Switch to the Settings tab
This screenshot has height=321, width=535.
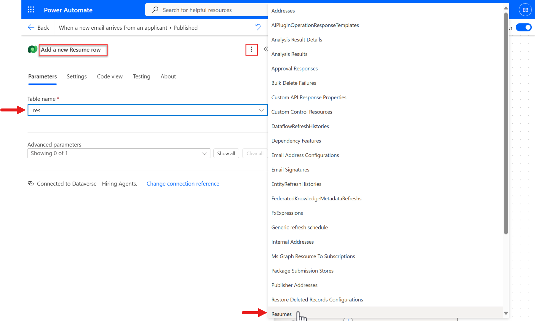(x=76, y=76)
